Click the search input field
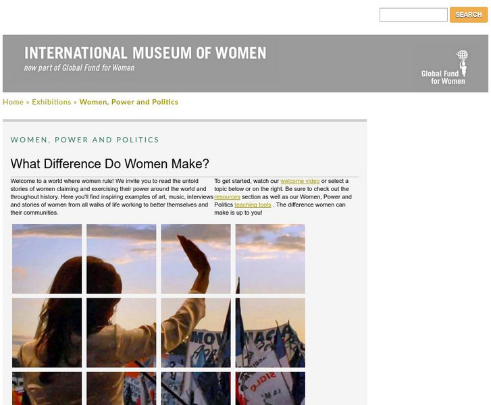 (413, 15)
